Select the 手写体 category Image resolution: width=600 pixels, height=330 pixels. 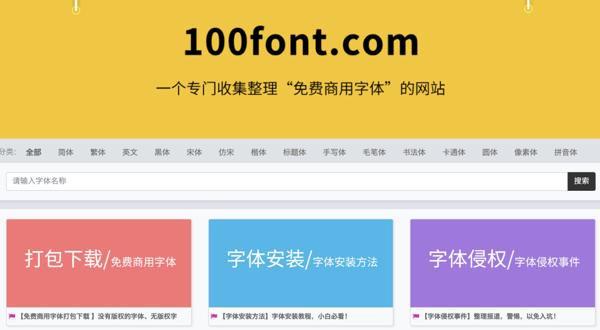[x=334, y=152]
